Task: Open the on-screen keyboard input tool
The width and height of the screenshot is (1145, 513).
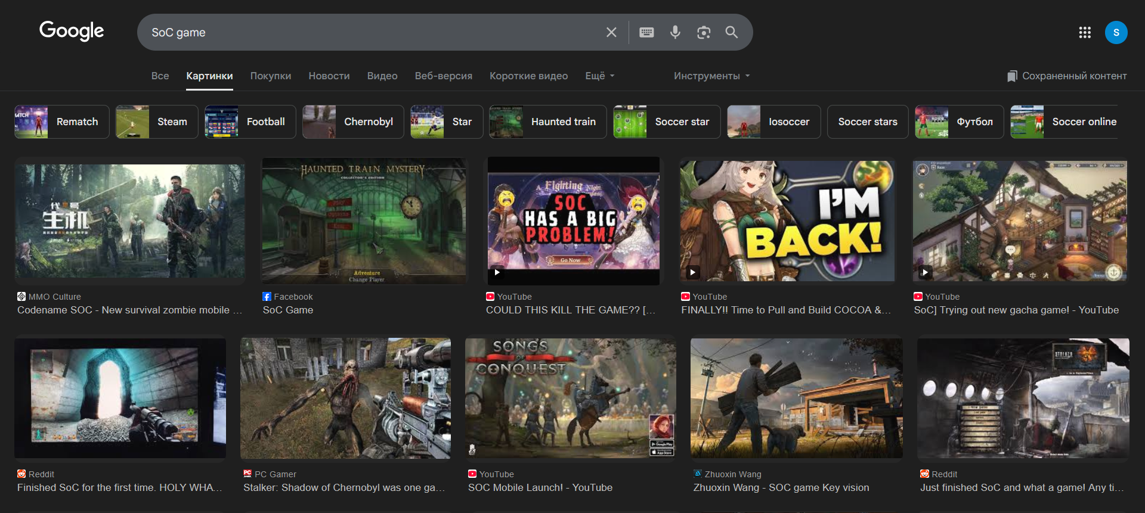Action: pyautogui.click(x=646, y=32)
